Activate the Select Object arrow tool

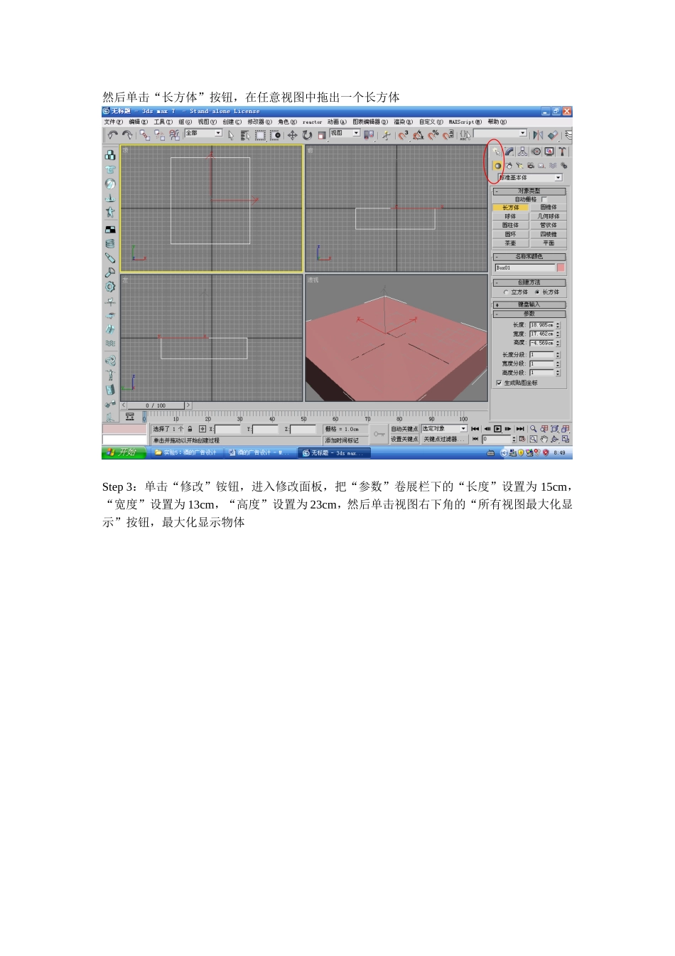pyautogui.click(x=231, y=136)
